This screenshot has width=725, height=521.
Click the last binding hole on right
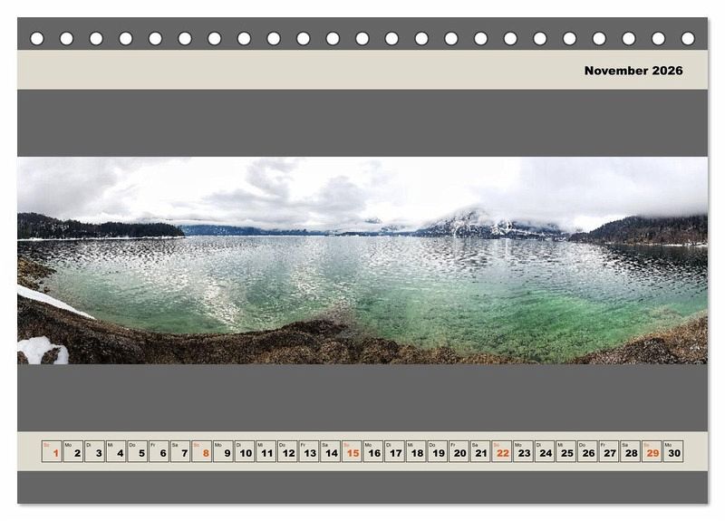coord(688,38)
